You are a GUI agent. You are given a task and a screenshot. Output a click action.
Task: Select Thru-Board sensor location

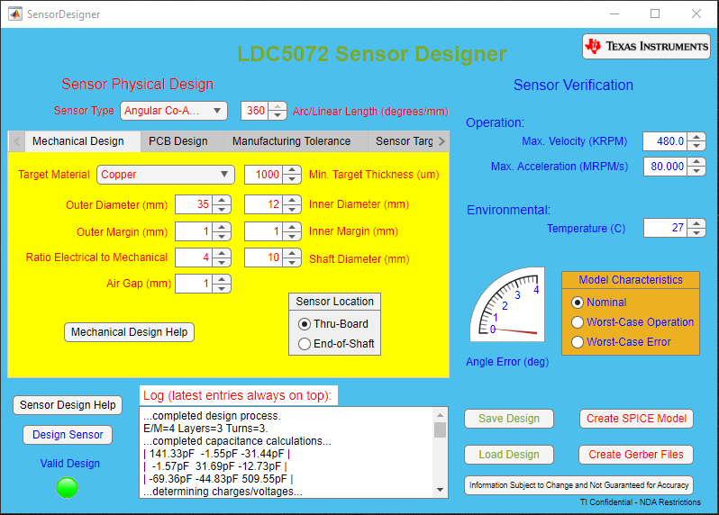[x=305, y=324]
